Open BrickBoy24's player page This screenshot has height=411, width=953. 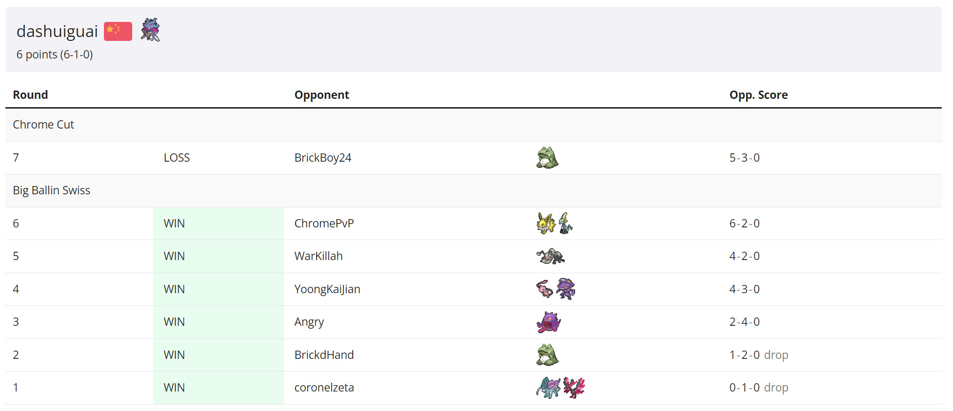pos(322,158)
